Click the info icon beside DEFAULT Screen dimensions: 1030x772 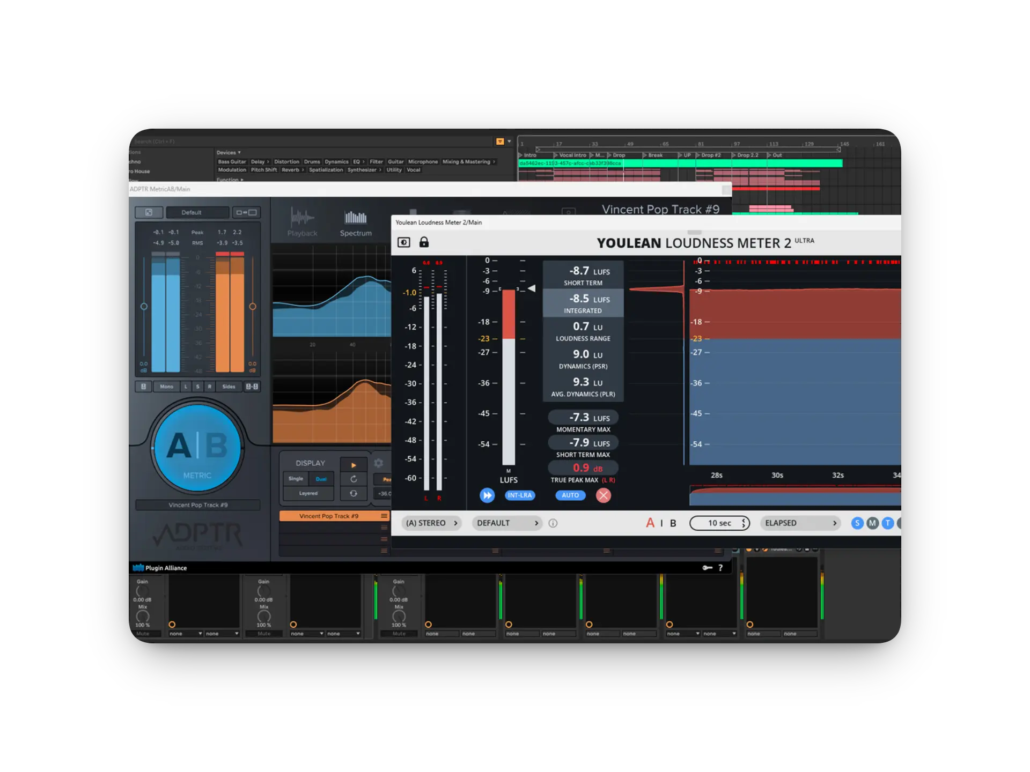pyautogui.click(x=553, y=523)
